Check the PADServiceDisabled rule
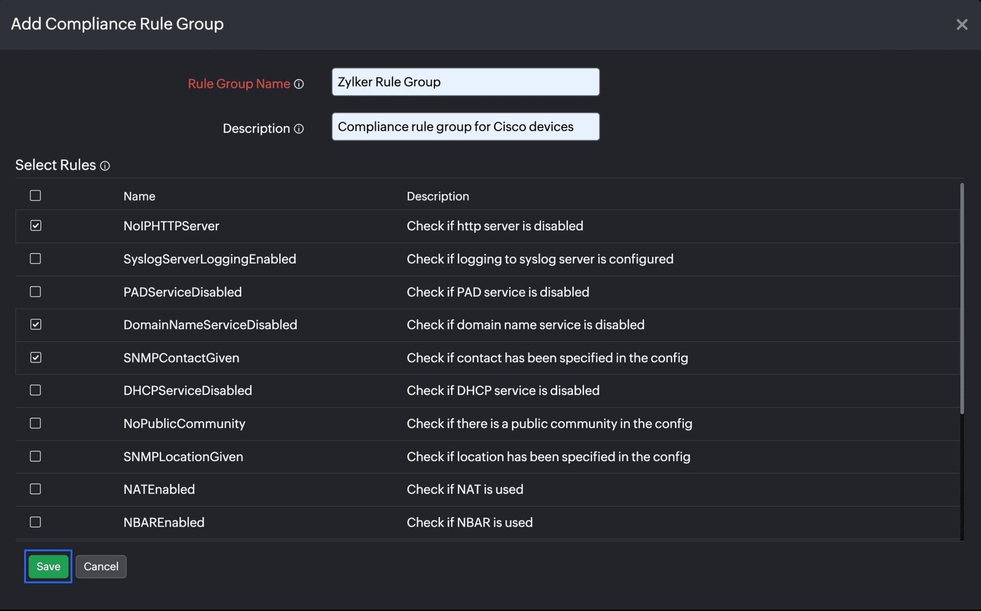 [x=35, y=292]
